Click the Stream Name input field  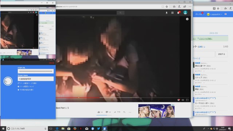coord(36,79)
